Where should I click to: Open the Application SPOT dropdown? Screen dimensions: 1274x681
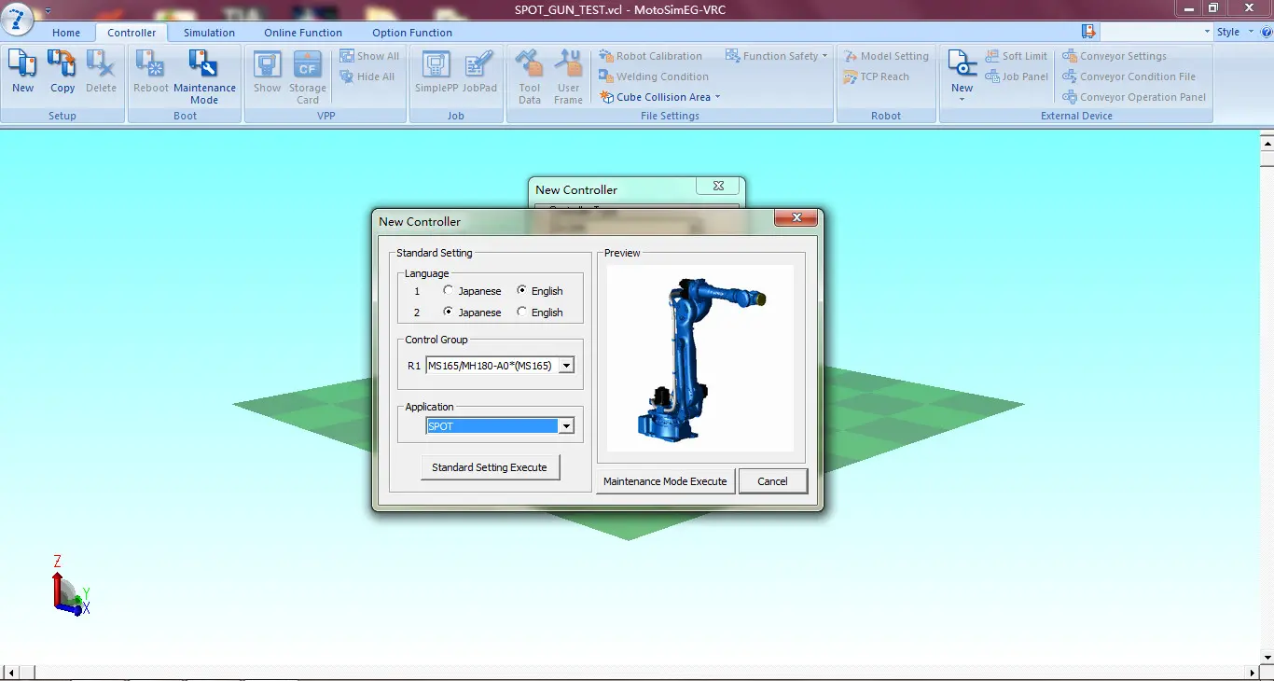click(565, 426)
